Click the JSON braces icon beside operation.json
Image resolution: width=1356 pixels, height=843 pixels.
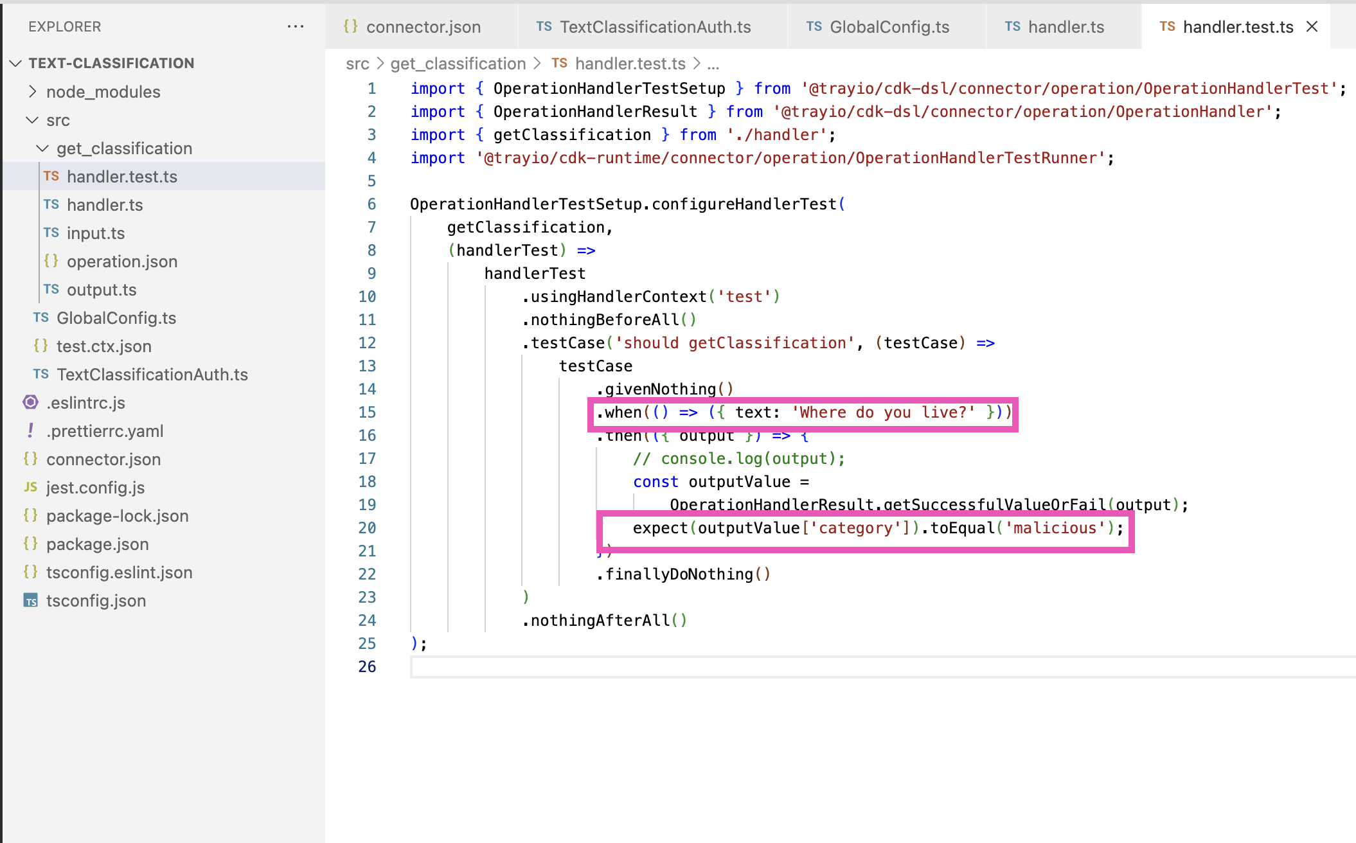coord(52,261)
